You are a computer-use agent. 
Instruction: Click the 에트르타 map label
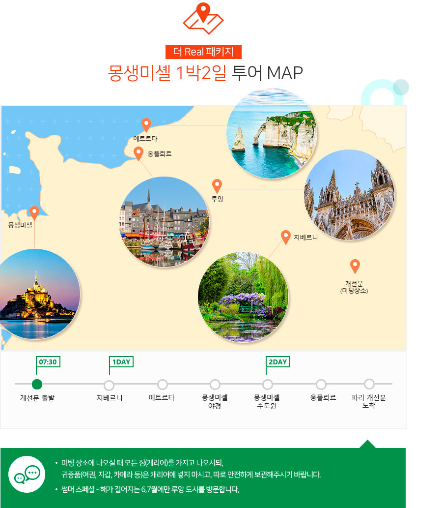(x=145, y=139)
